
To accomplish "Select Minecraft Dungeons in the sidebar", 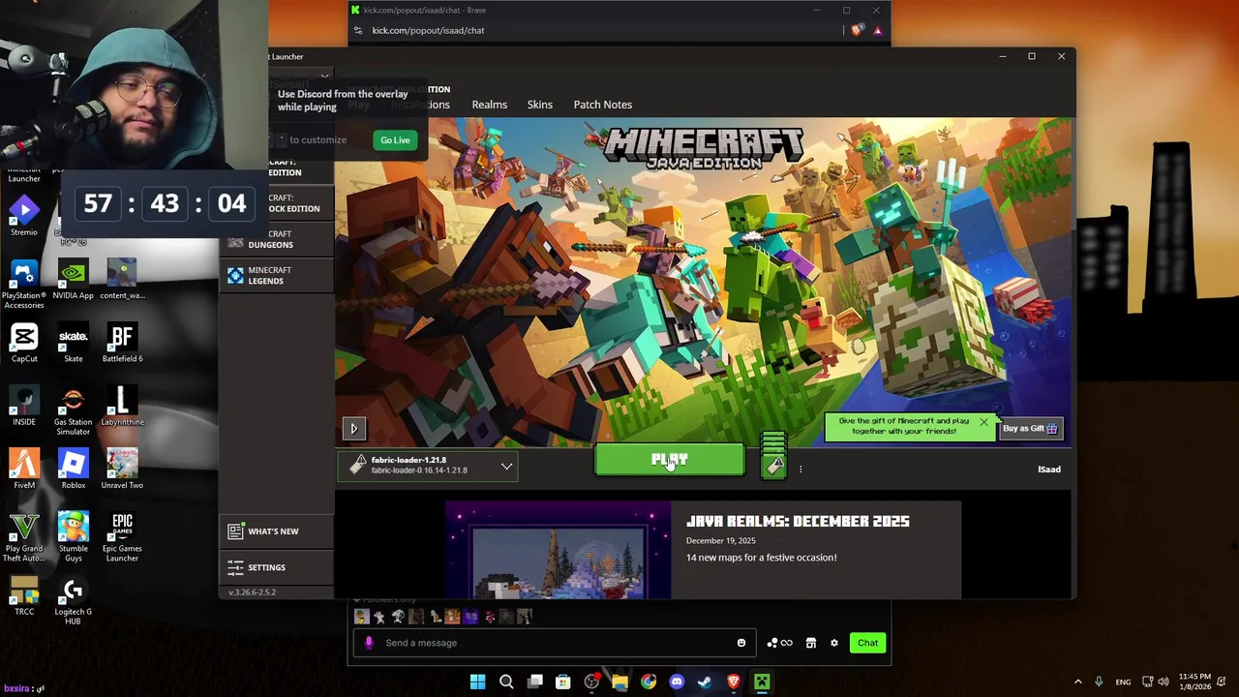I will 277,240.
